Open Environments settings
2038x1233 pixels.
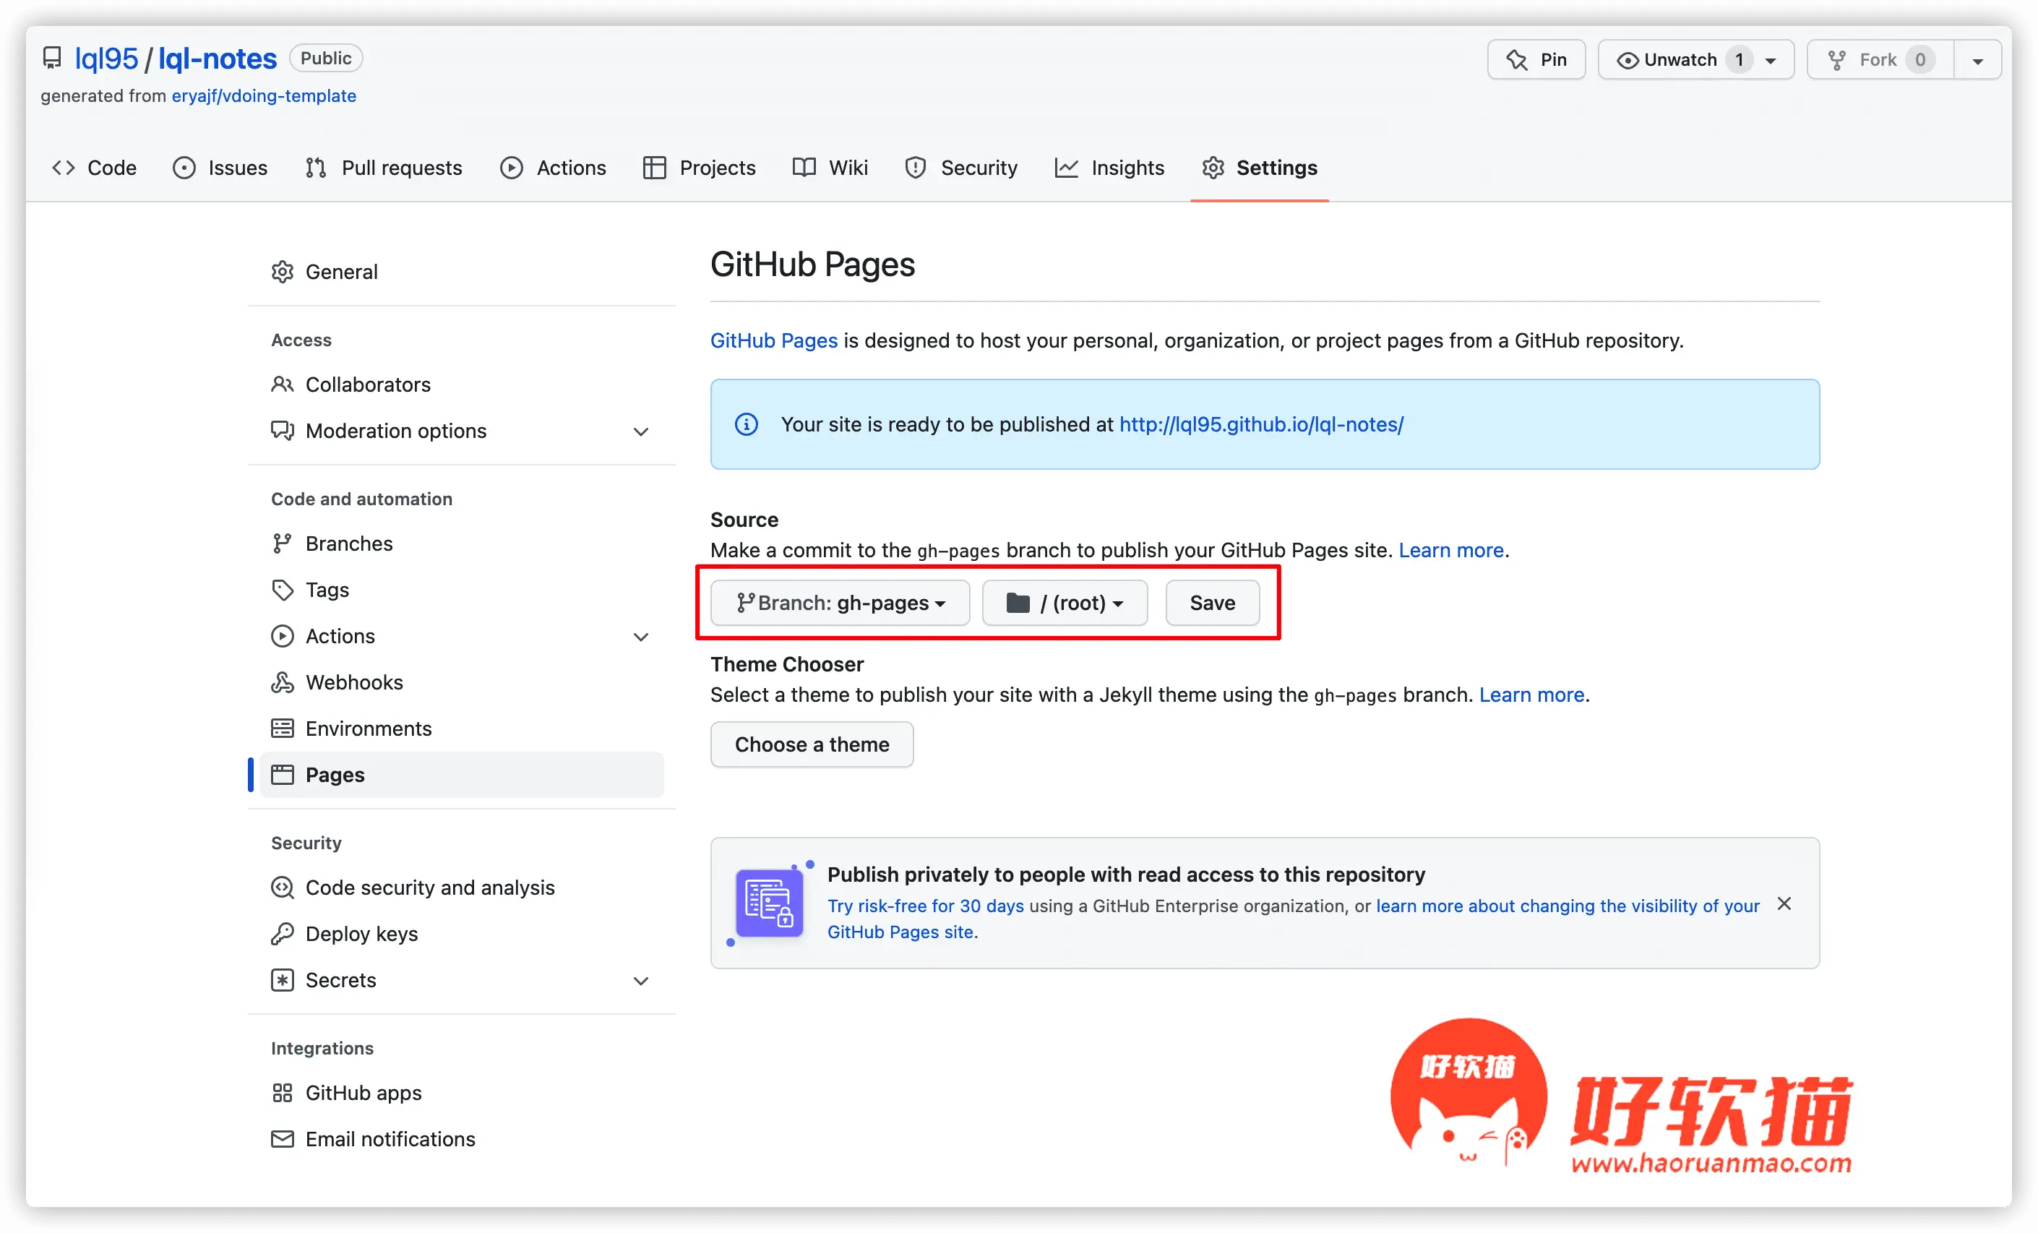[462, 729]
